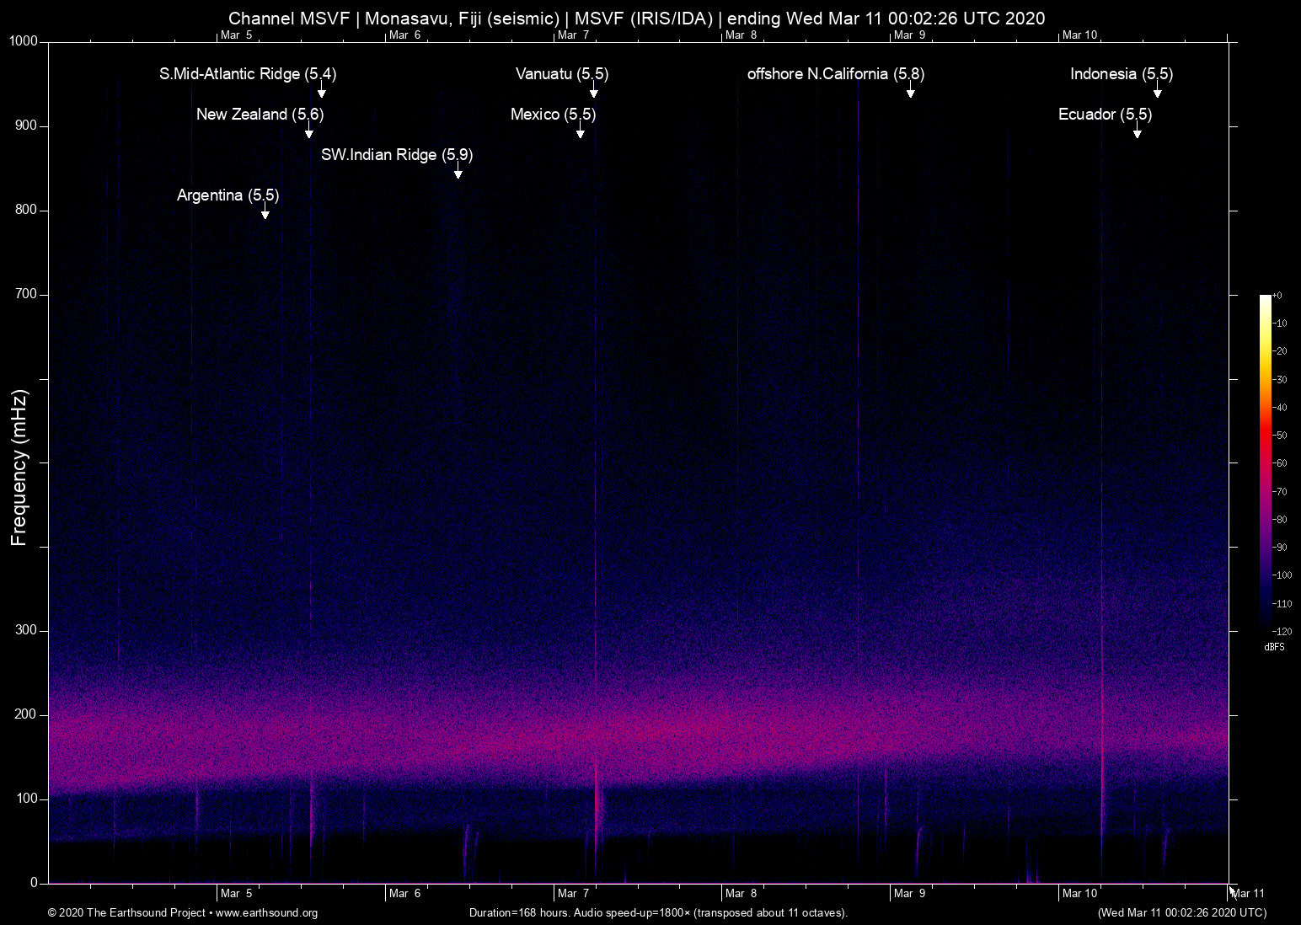
Task: Select the offshore N.California (5.8) label text
Action: click(x=835, y=74)
